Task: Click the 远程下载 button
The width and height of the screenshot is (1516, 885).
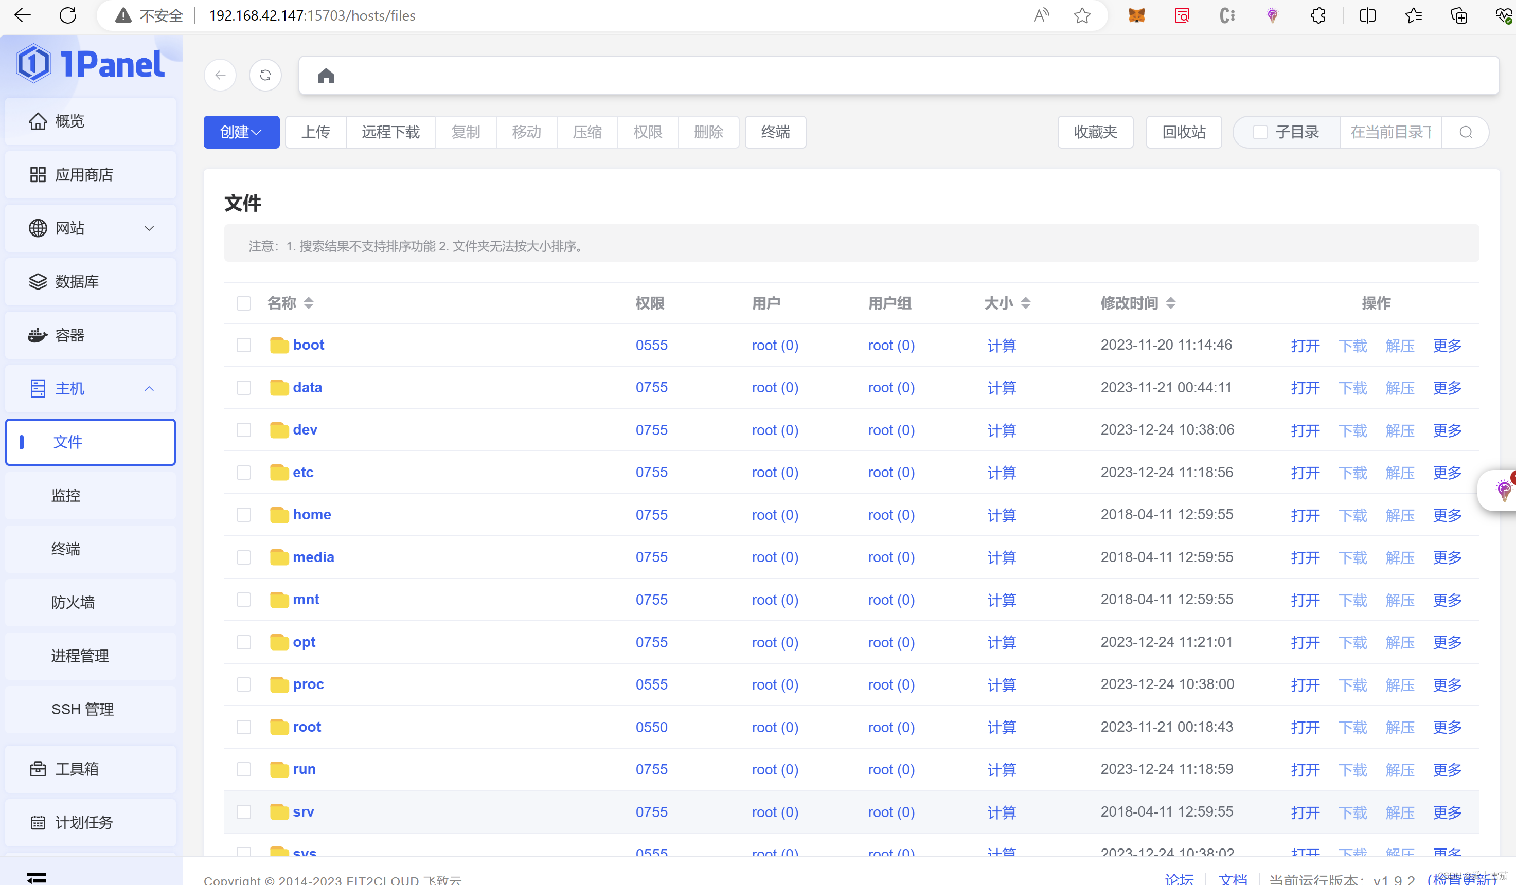Action: click(x=390, y=132)
